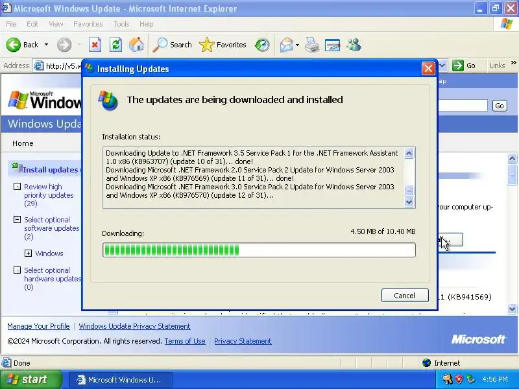This screenshot has height=389, width=519.
Task: Open the footer Privacy Statement link
Action: pyautogui.click(x=243, y=341)
